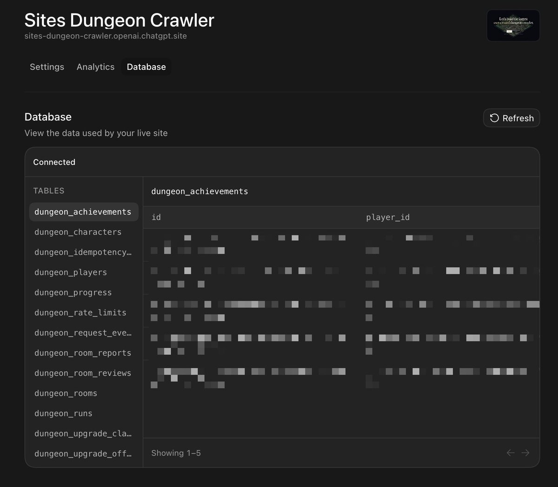Open the dungeon_upgrade_off… table

[84, 454]
